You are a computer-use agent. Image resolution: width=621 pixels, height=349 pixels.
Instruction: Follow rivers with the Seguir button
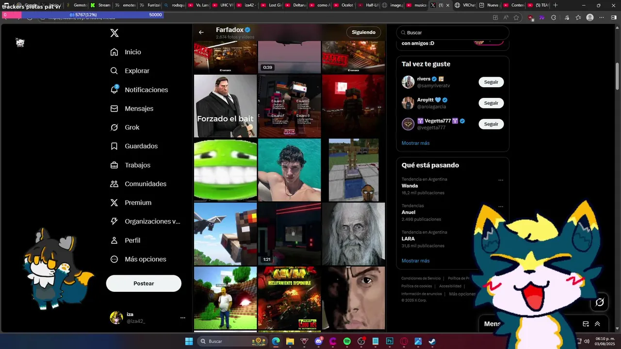coord(491,82)
